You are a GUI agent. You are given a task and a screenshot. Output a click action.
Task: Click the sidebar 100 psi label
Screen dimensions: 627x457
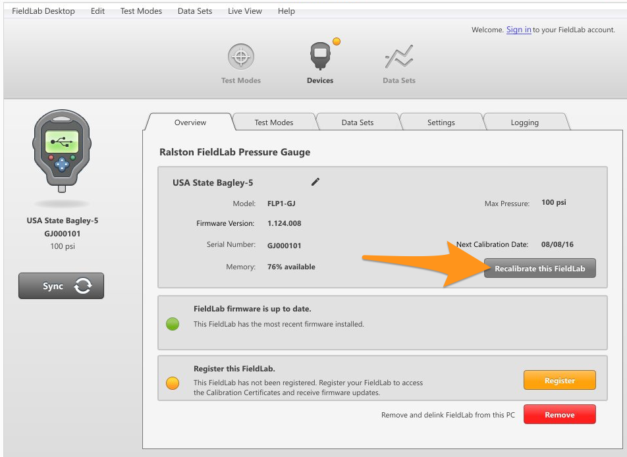(x=63, y=246)
